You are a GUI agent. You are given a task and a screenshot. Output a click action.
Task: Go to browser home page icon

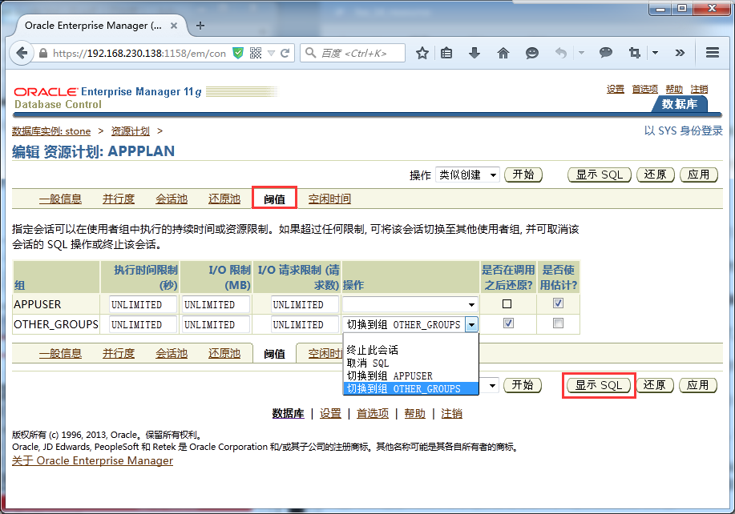point(503,53)
